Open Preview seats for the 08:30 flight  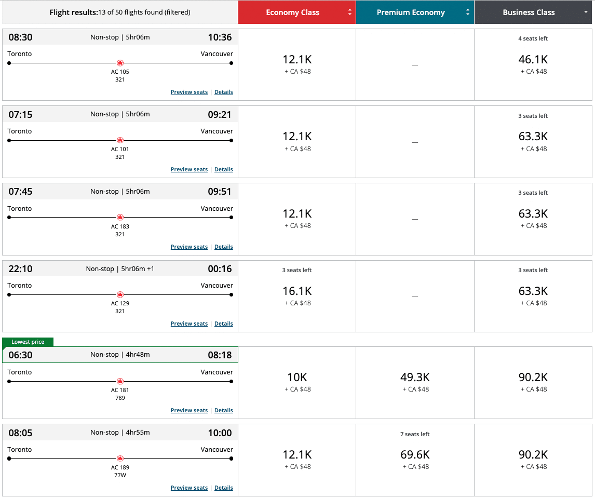pyautogui.click(x=189, y=92)
